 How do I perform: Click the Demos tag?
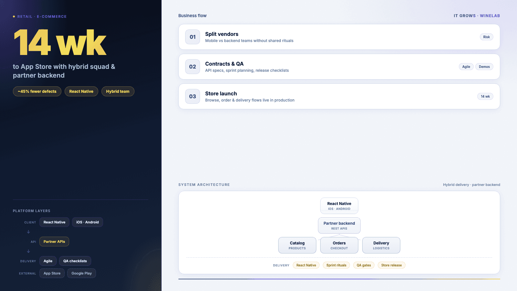[484, 67]
